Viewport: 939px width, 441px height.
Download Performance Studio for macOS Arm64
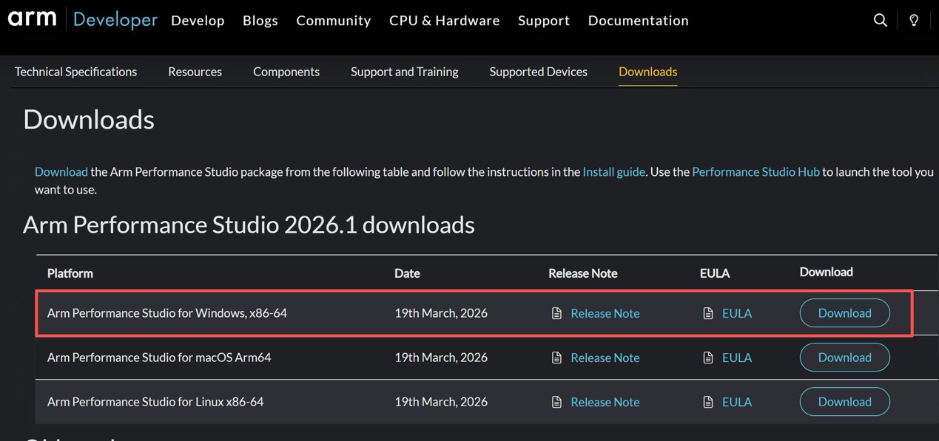tap(844, 358)
